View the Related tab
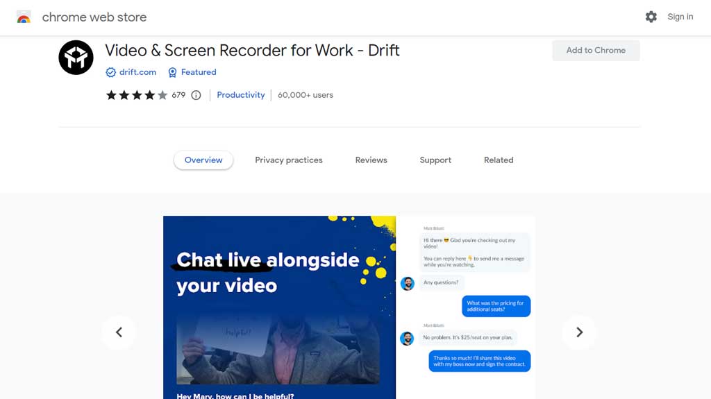The height and width of the screenshot is (399, 711). [499, 160]
